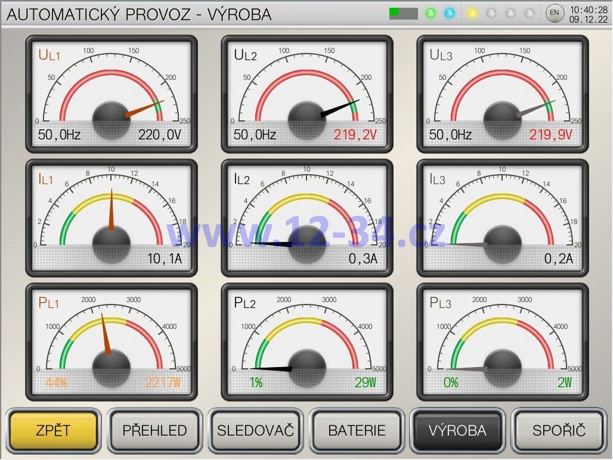Select the UL2 voltage gauge
613x460 pixels.
(x=306, y=94)
